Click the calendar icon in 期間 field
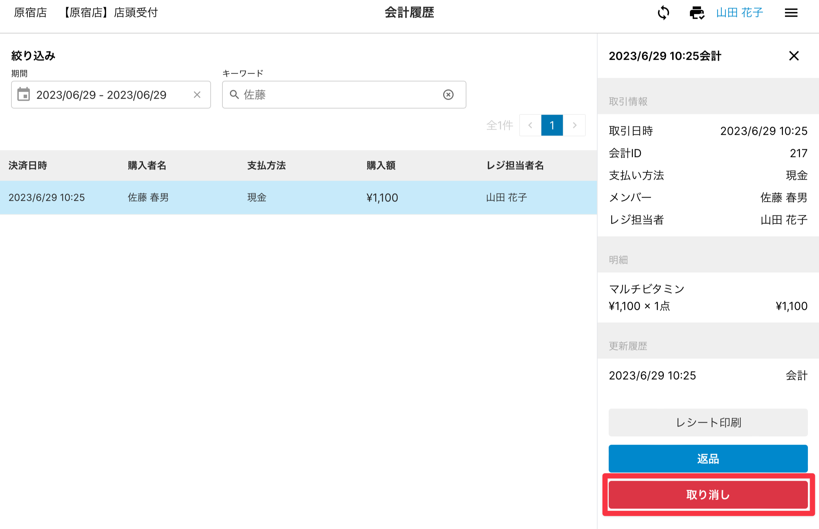 click(24, 94)
